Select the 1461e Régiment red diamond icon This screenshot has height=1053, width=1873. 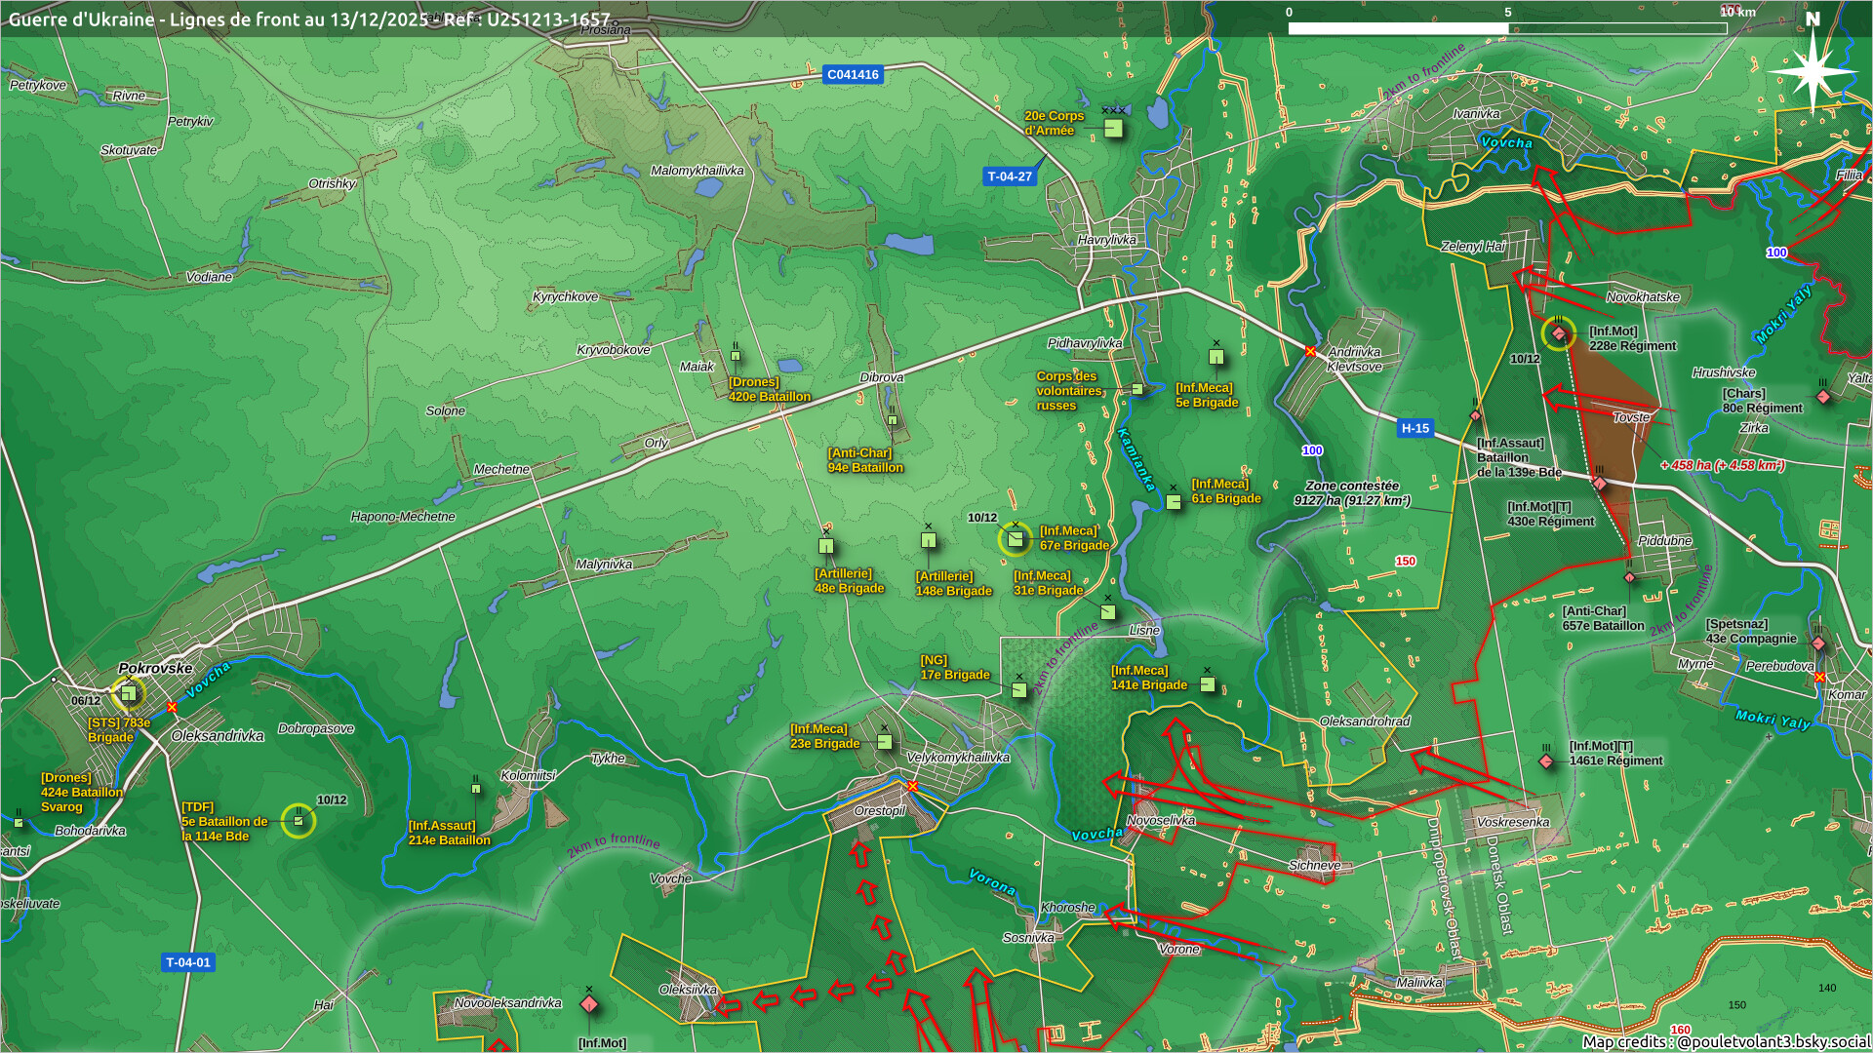coord(1546,760)
